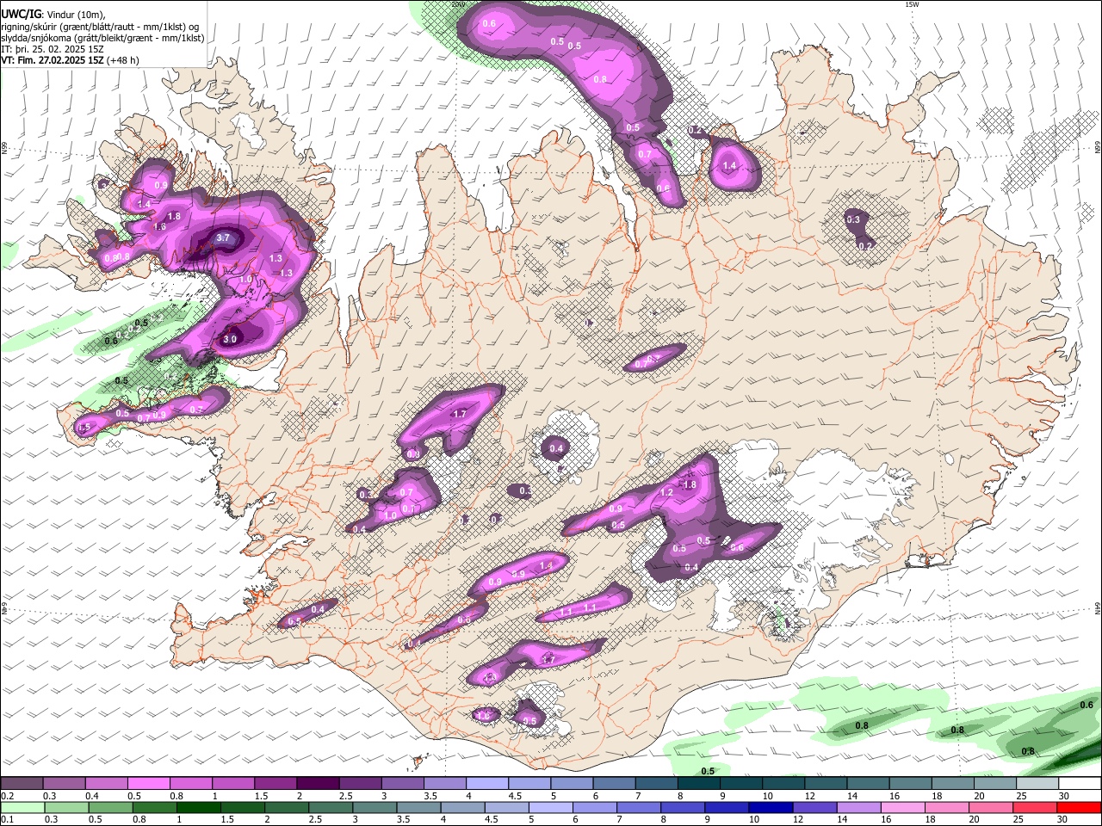Click the darkest green swatch in rain scale

198,807
